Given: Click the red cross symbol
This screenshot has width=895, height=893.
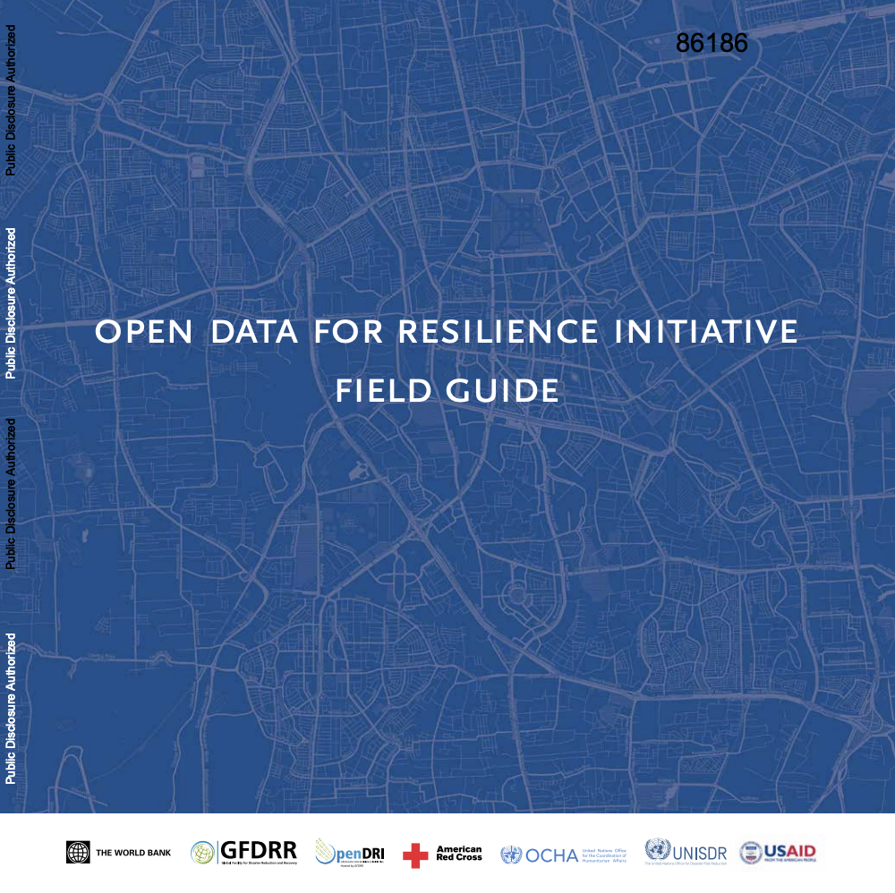Looking at the screenshot, I should (x=415, y=855).
